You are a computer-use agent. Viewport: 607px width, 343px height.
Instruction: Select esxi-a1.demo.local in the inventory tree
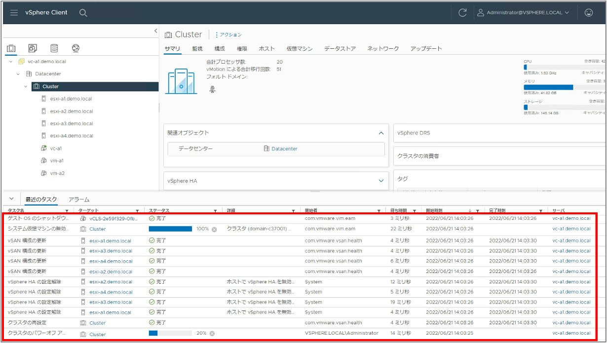71,99
